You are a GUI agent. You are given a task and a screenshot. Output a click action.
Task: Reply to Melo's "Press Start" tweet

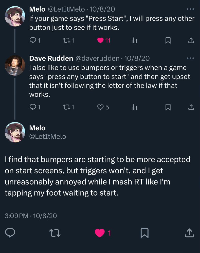tap(33, 40)
